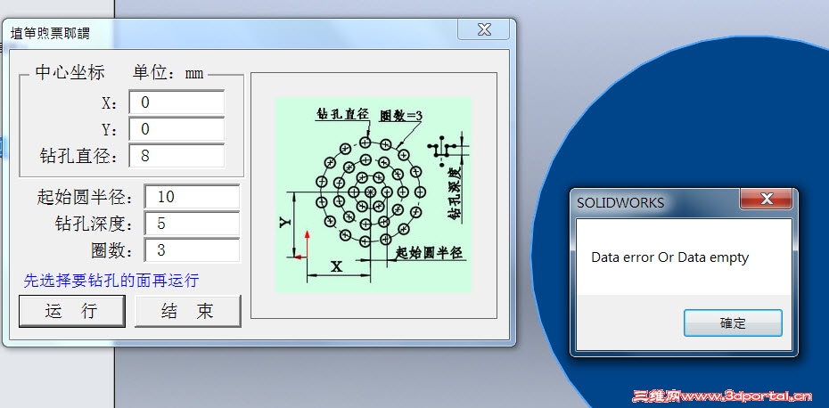Click the blue 先选择要钻孔的面再运行 hint
Viewport: 829px width, 408px height.
click(111, 280)
